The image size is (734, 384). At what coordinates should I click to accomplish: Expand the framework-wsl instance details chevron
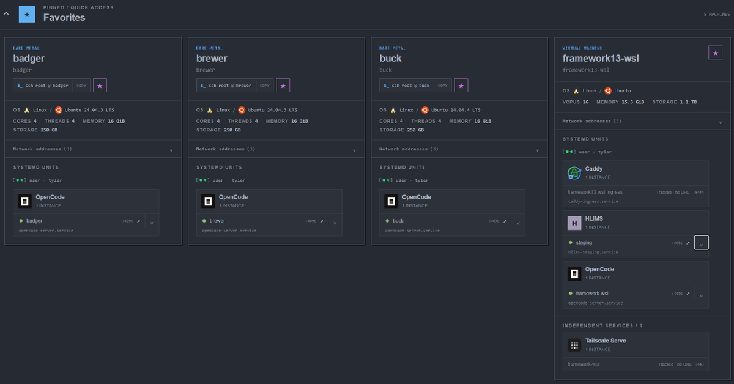pos(702,295)
